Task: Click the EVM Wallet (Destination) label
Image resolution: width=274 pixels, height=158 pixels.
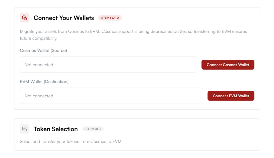Action: pyautogui.click(x=44, y=82)
